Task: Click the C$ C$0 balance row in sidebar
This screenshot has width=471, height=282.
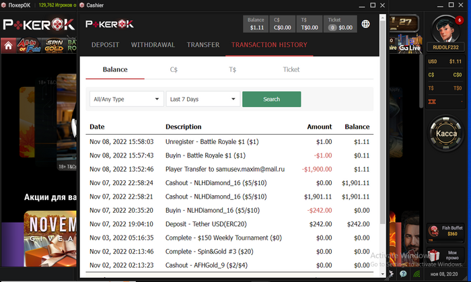Action: (x=445, y=75)
